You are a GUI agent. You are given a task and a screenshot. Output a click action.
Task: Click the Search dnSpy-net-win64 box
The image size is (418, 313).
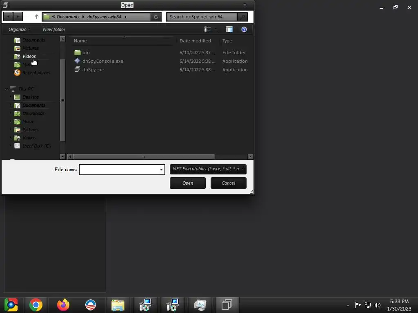[202, 17]
